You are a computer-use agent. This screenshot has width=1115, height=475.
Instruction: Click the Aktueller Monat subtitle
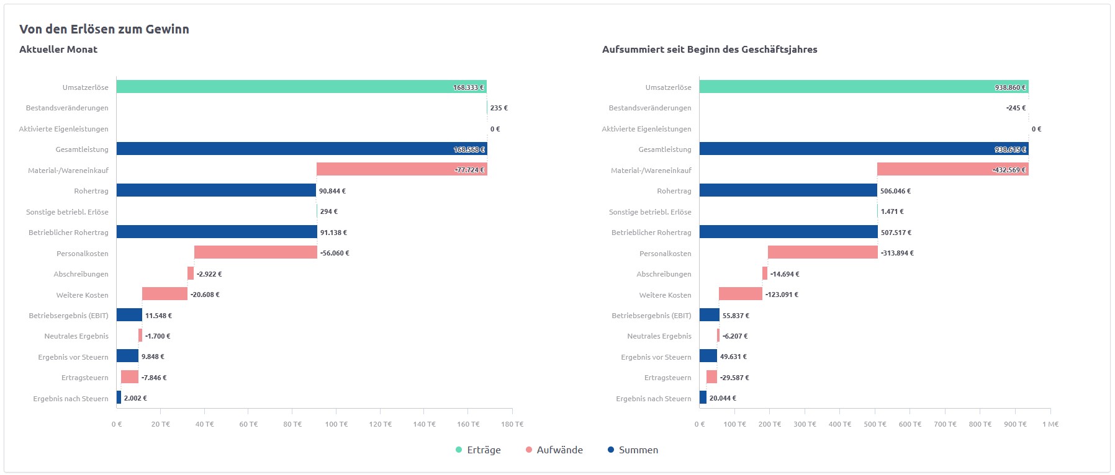click(x=58, y=50)
